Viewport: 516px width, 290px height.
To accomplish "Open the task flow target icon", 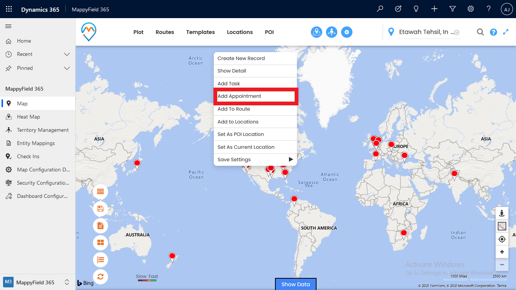I will 398,9.
